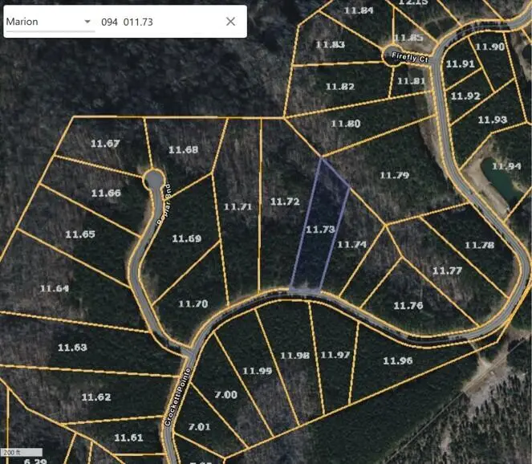Open the Marion county dropdown
Image resolution: width=532 pixels, height=464 pixels.
click(x=51, y=22)
